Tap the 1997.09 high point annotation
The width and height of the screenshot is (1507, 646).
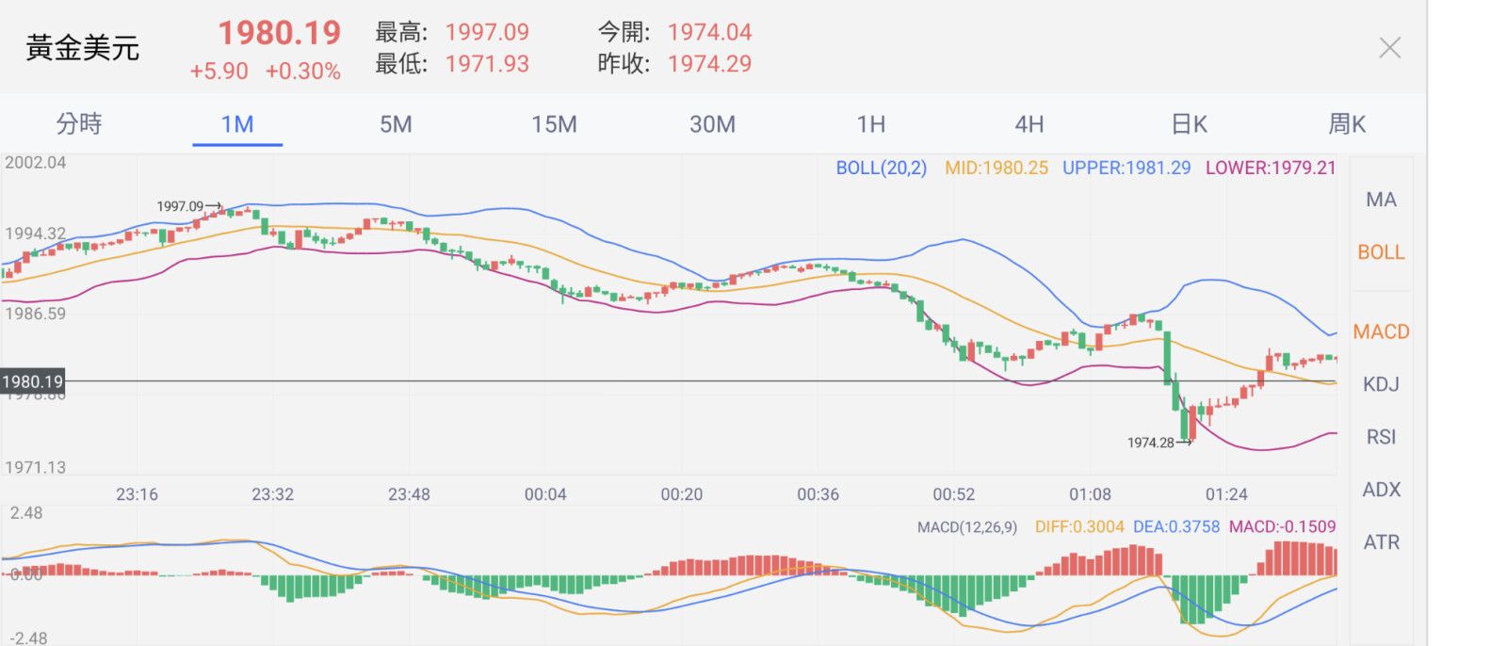(181, 206)
